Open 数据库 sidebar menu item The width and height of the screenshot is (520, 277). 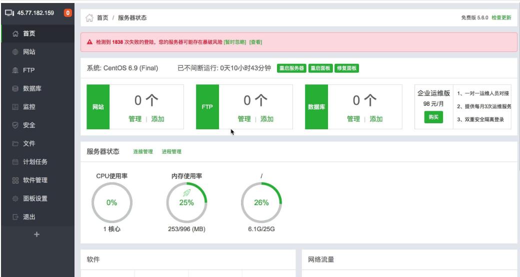[x=38, y=89]
